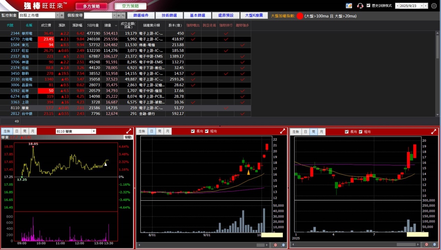Uncheck 短均 in the weekly chart panel
This screenshot has width=441, height=250.
[x=360, y=132]
